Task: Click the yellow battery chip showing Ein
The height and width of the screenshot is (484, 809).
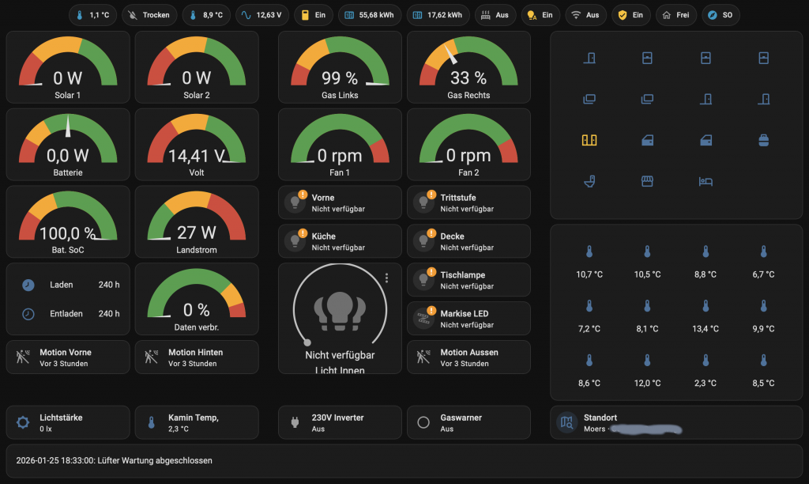Action: (314, 15)
